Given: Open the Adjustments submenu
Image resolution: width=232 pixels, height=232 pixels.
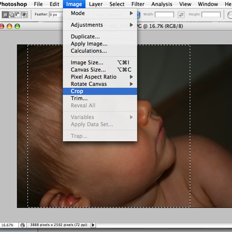Looking at the screenshot, I should pyautogui.click(x=100, y=25).
